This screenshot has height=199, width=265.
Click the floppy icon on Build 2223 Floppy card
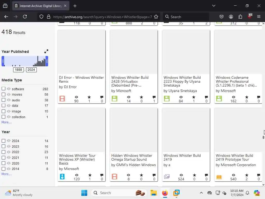coord(167,98)
